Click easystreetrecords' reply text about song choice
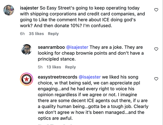The width and height of the screenshot is (163, 125). tap(93, 97)
